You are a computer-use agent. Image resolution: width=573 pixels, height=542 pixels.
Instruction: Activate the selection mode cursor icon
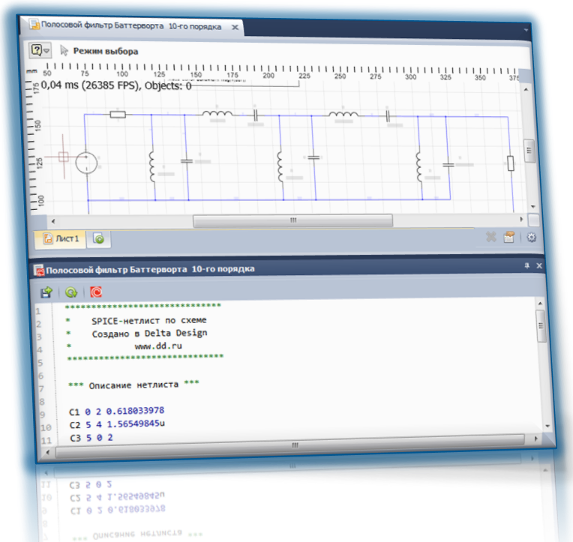[64, 50]
